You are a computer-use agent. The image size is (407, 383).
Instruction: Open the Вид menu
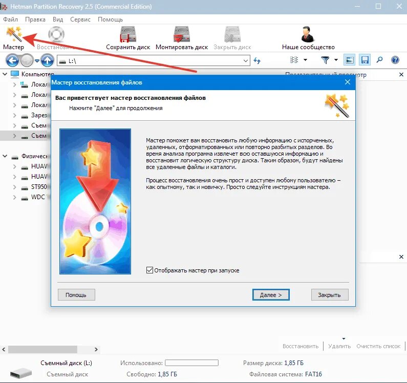(x=58, y=19)
